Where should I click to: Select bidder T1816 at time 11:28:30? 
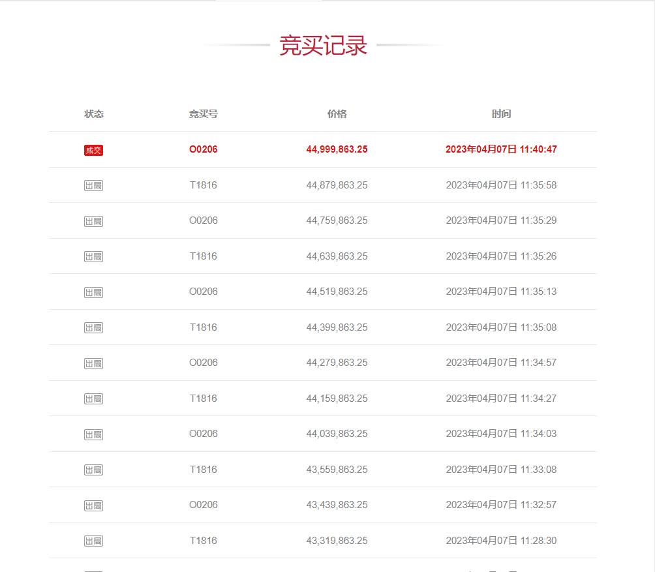click(204, 541)
